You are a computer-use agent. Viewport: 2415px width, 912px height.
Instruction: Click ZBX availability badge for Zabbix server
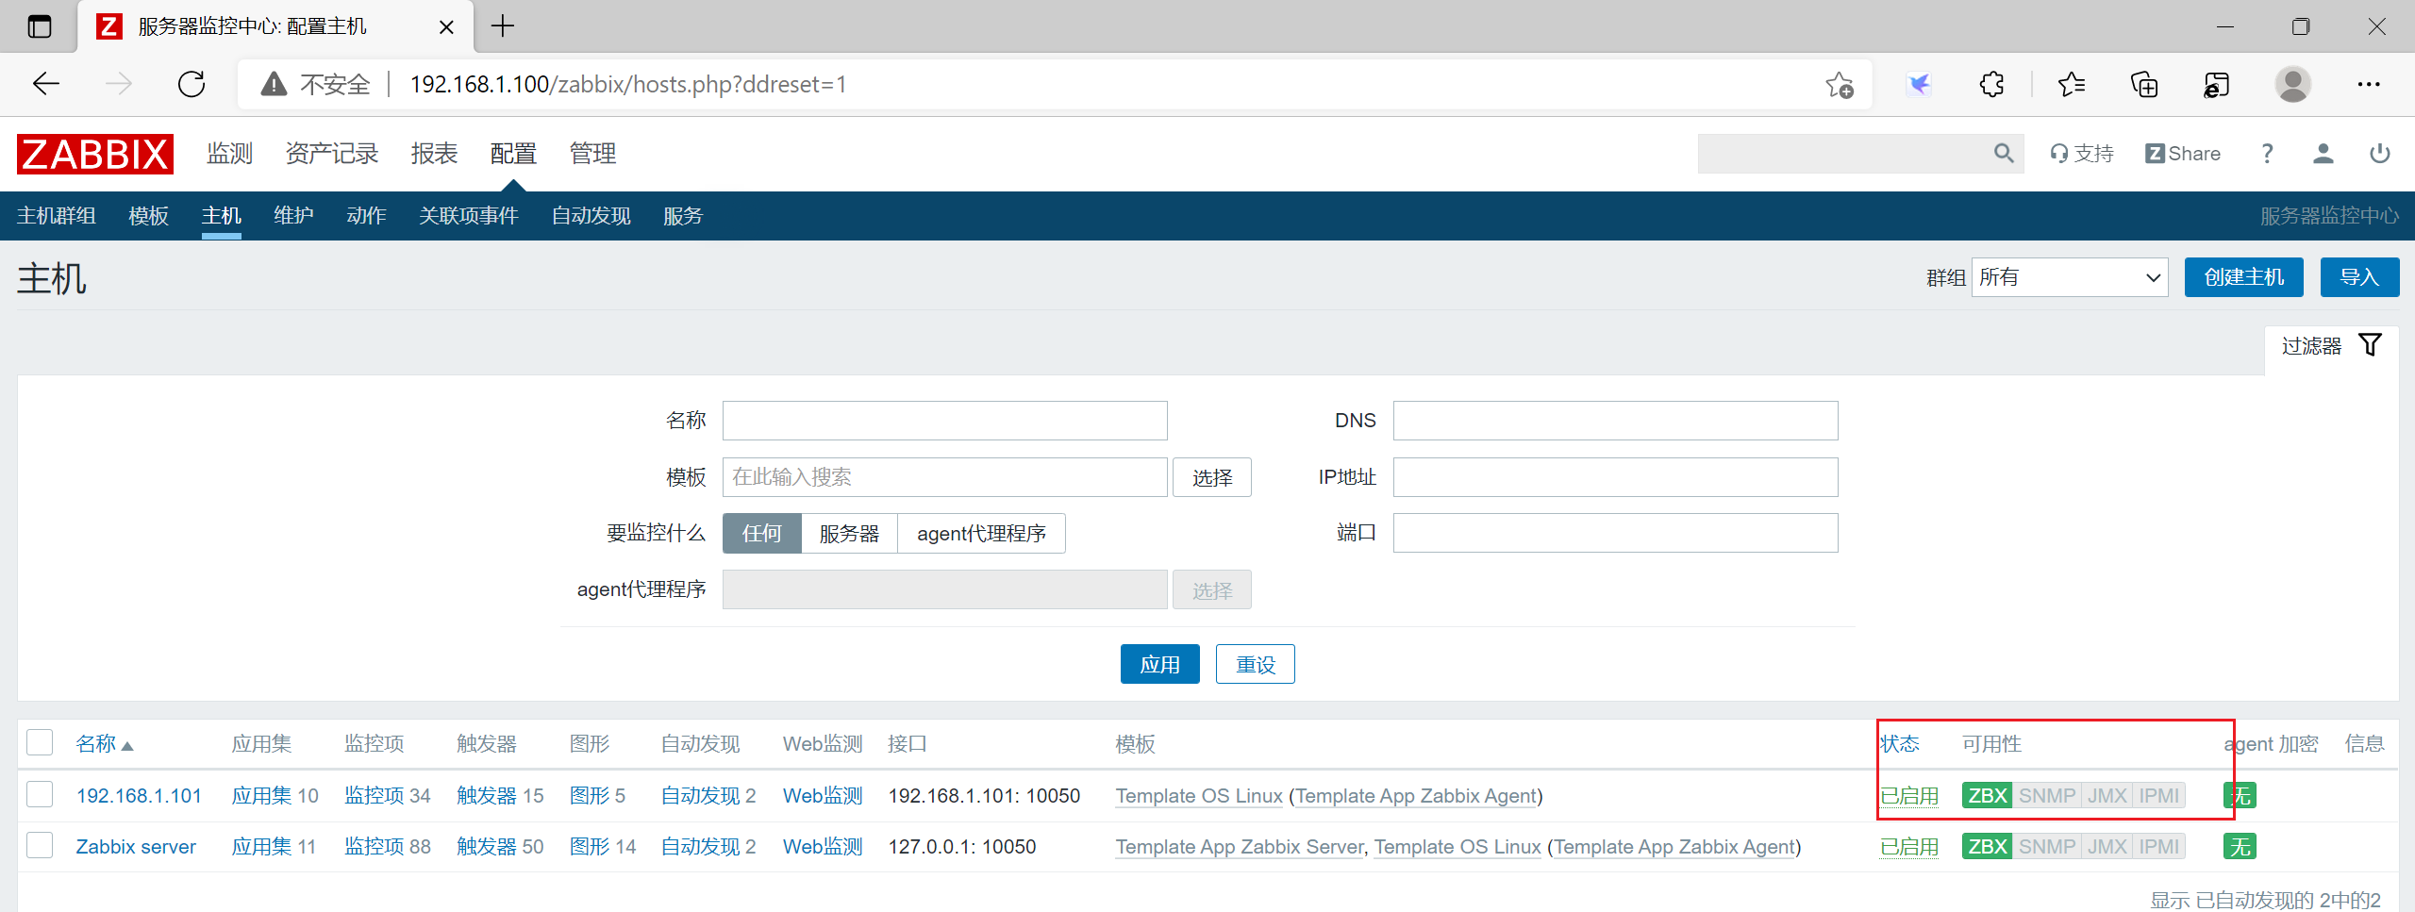(x=1987, y=846)
